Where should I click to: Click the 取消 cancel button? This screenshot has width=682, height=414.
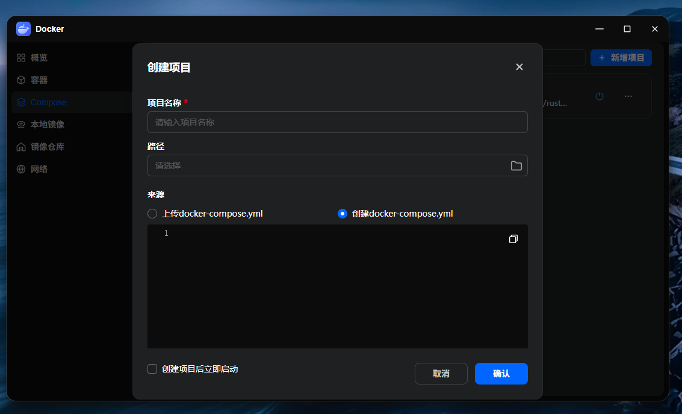coord(441,374)
